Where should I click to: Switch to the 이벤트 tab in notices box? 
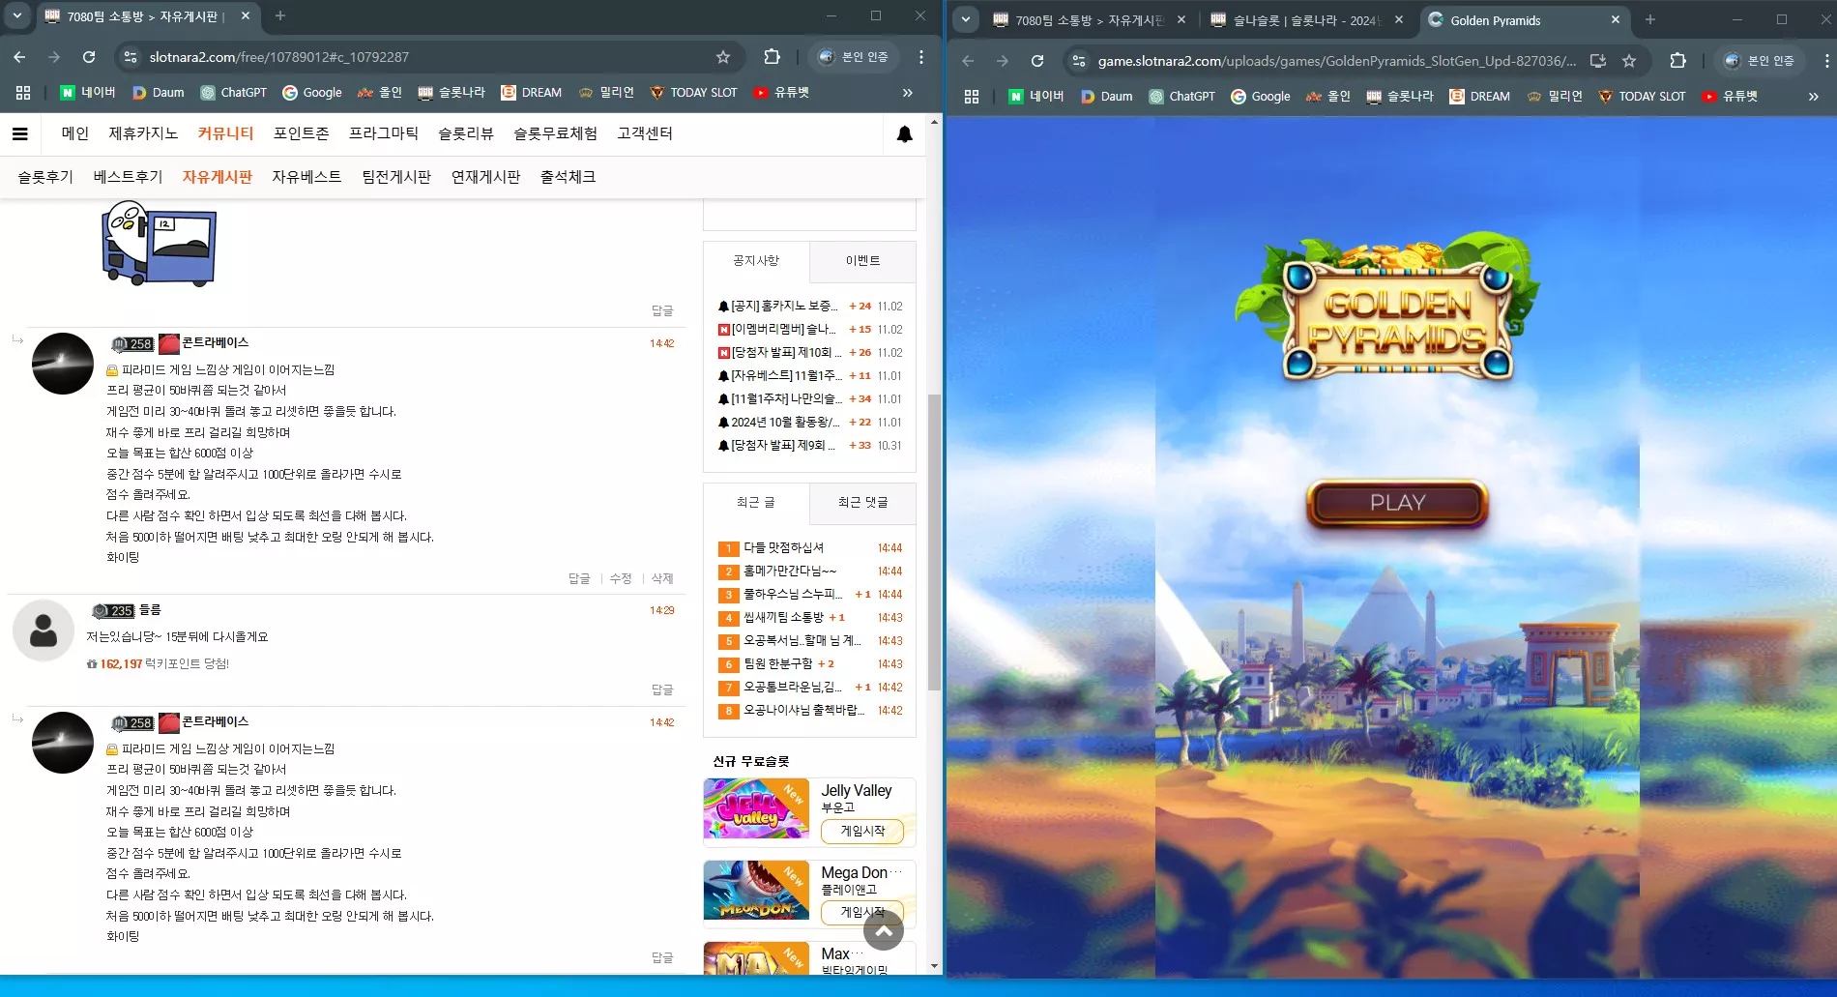862,261
